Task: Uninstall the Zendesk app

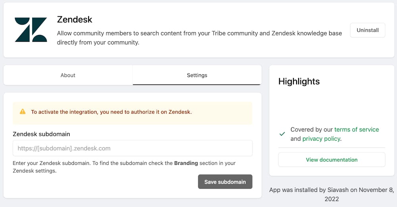Action: pos(368,30)
